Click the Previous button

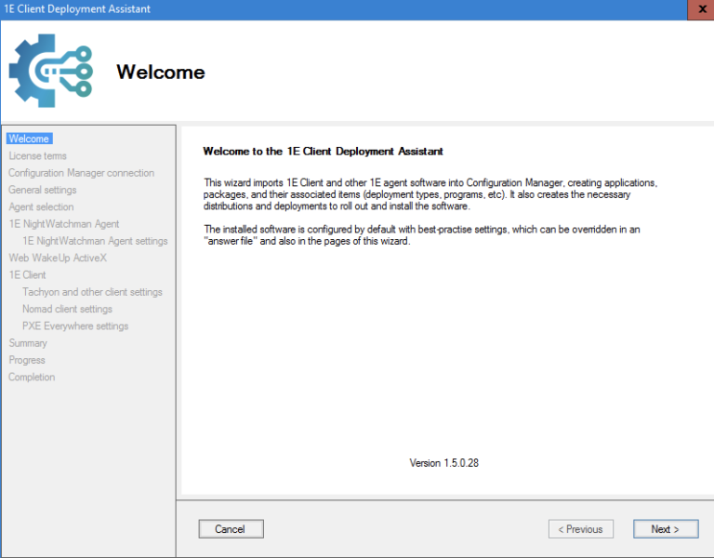point(581,529)
